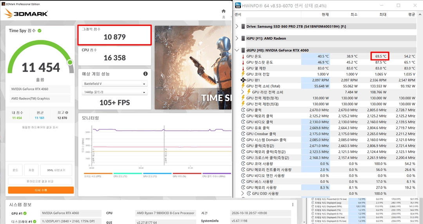The width and height of the screenshot is (423, 224).
Task: Click thermometer icon of GPU 열 제한 row
Action: [x=243, y=68]
